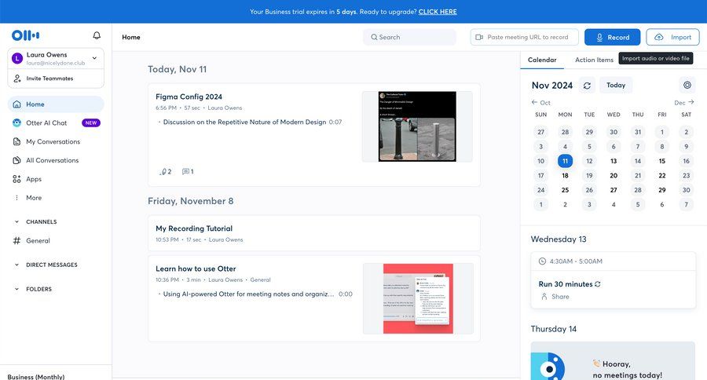Select November 20 in calendar
This screenshot has width=707, height=380.
point(614,175)
